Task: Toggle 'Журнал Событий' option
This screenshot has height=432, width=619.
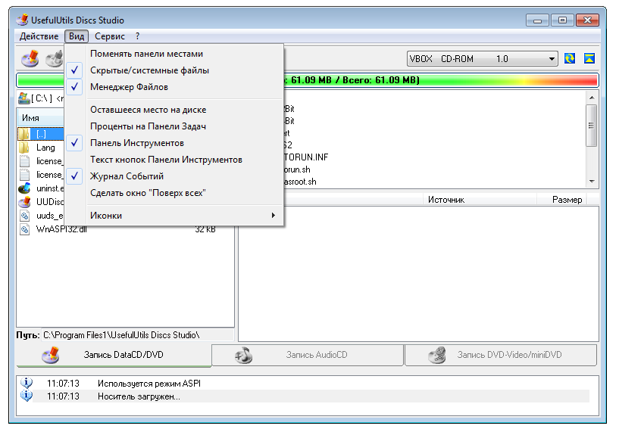Action: pos(174,176)
